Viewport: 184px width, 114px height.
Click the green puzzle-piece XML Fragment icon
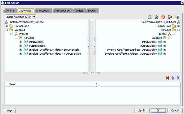point(156,17)
